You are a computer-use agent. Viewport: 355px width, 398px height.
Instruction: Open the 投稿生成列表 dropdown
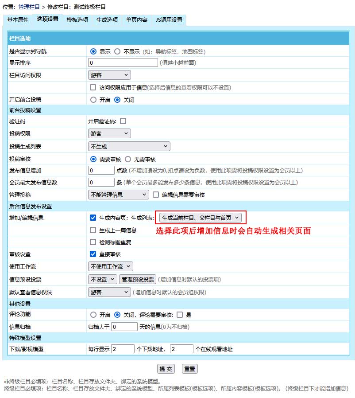pos(129,146)
